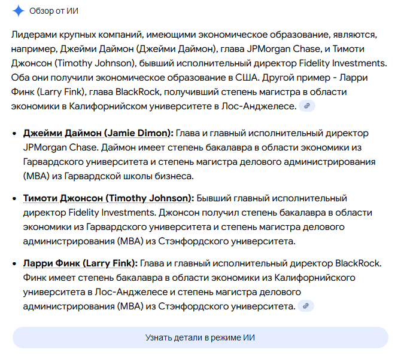
Task: Click '(MBA)' in the Jamie Dimon description
Action: click(x=37, y=176)
